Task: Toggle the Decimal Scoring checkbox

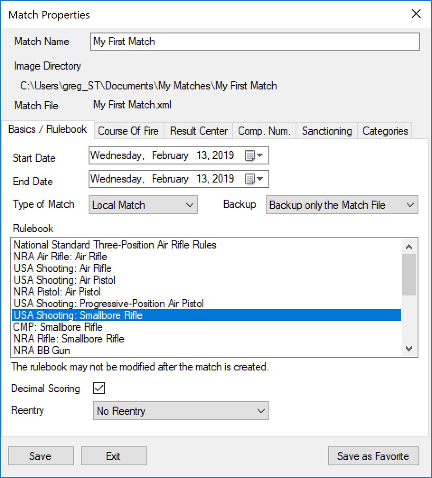Action: [99, 389]
